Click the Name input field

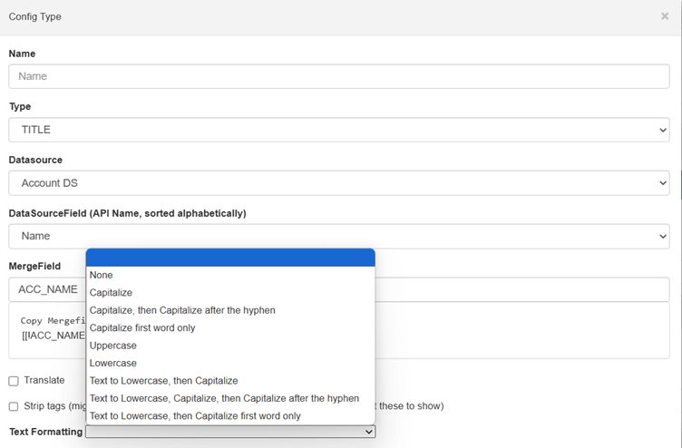click(339, 76)
